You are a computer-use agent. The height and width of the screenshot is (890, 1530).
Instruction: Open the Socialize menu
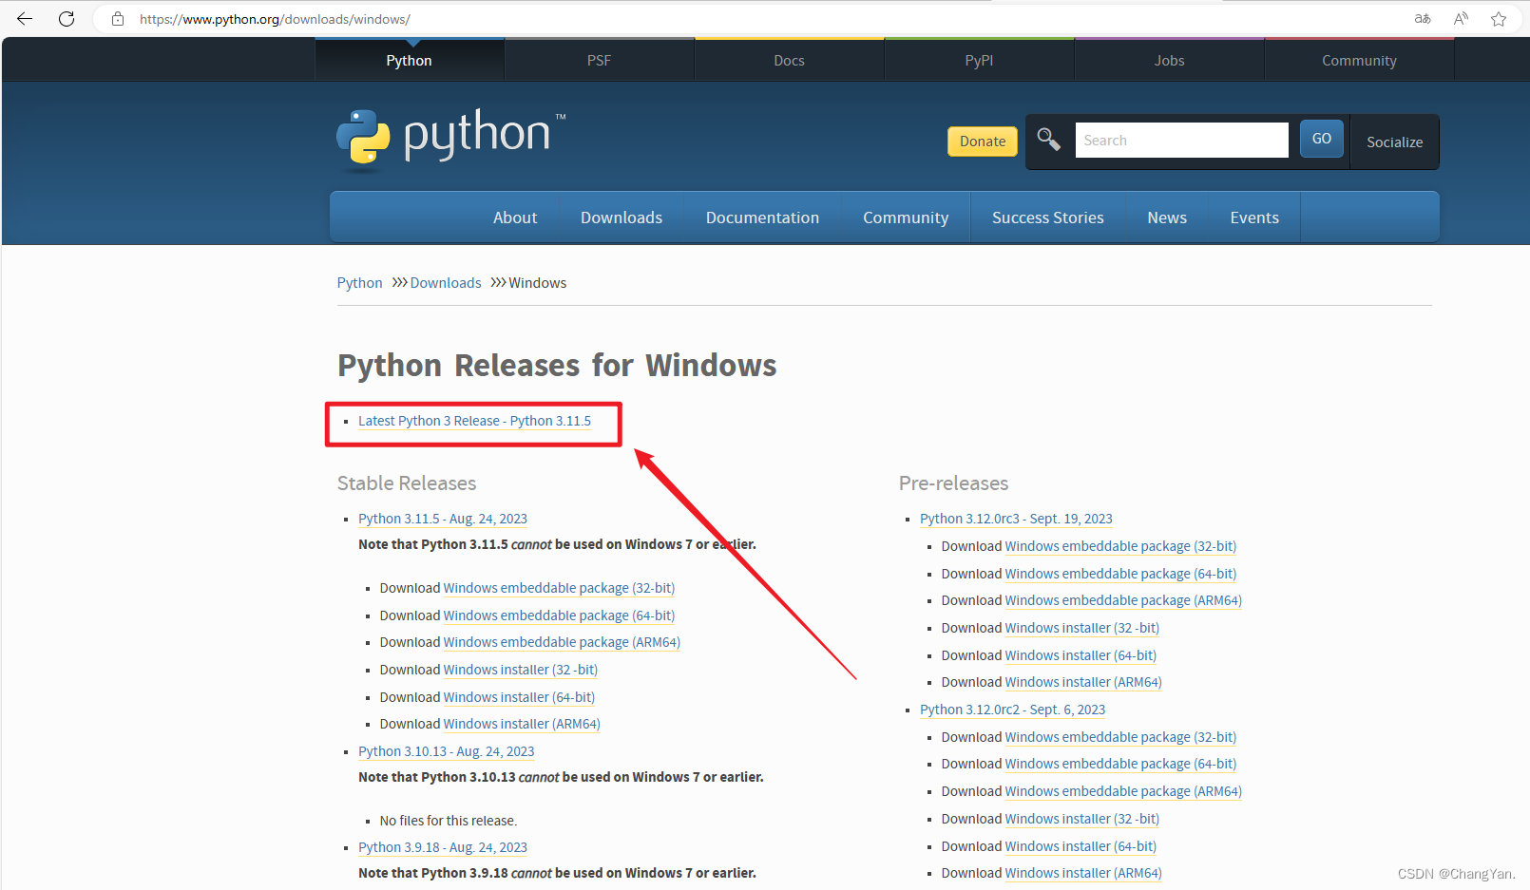[x=1394, y=142]
